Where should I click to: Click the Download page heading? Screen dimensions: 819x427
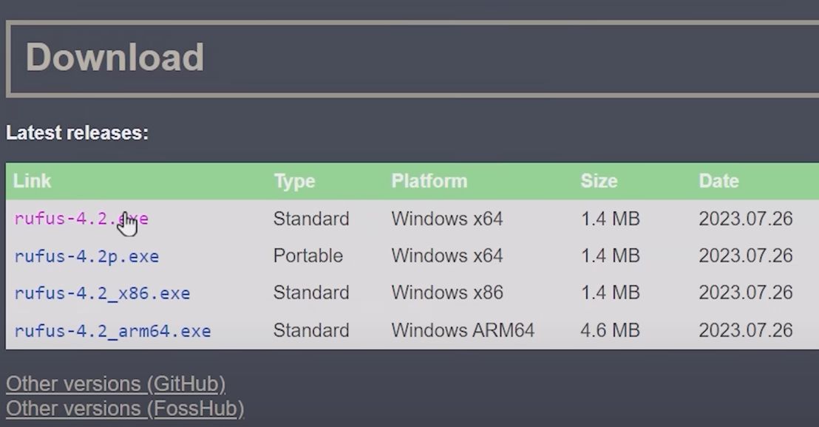point(115,56)
